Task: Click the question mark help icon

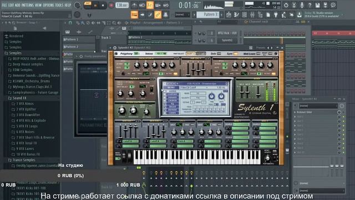Action: (310, 5)
